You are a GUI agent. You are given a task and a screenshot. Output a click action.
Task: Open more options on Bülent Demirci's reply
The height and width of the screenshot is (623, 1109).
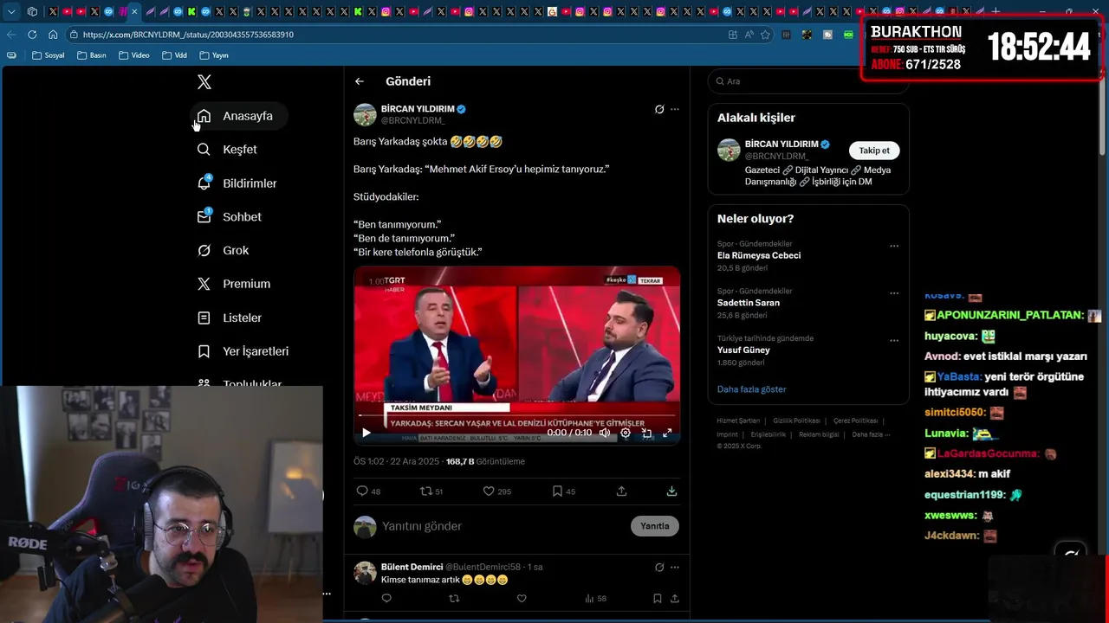675,568
